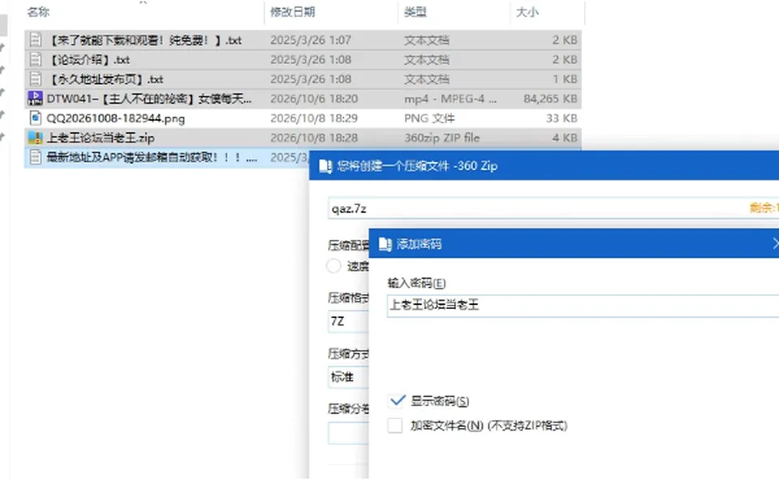Click the archive name field showing qaz.7z
This screenshot has height=480, width=779.
coord(553,208)
